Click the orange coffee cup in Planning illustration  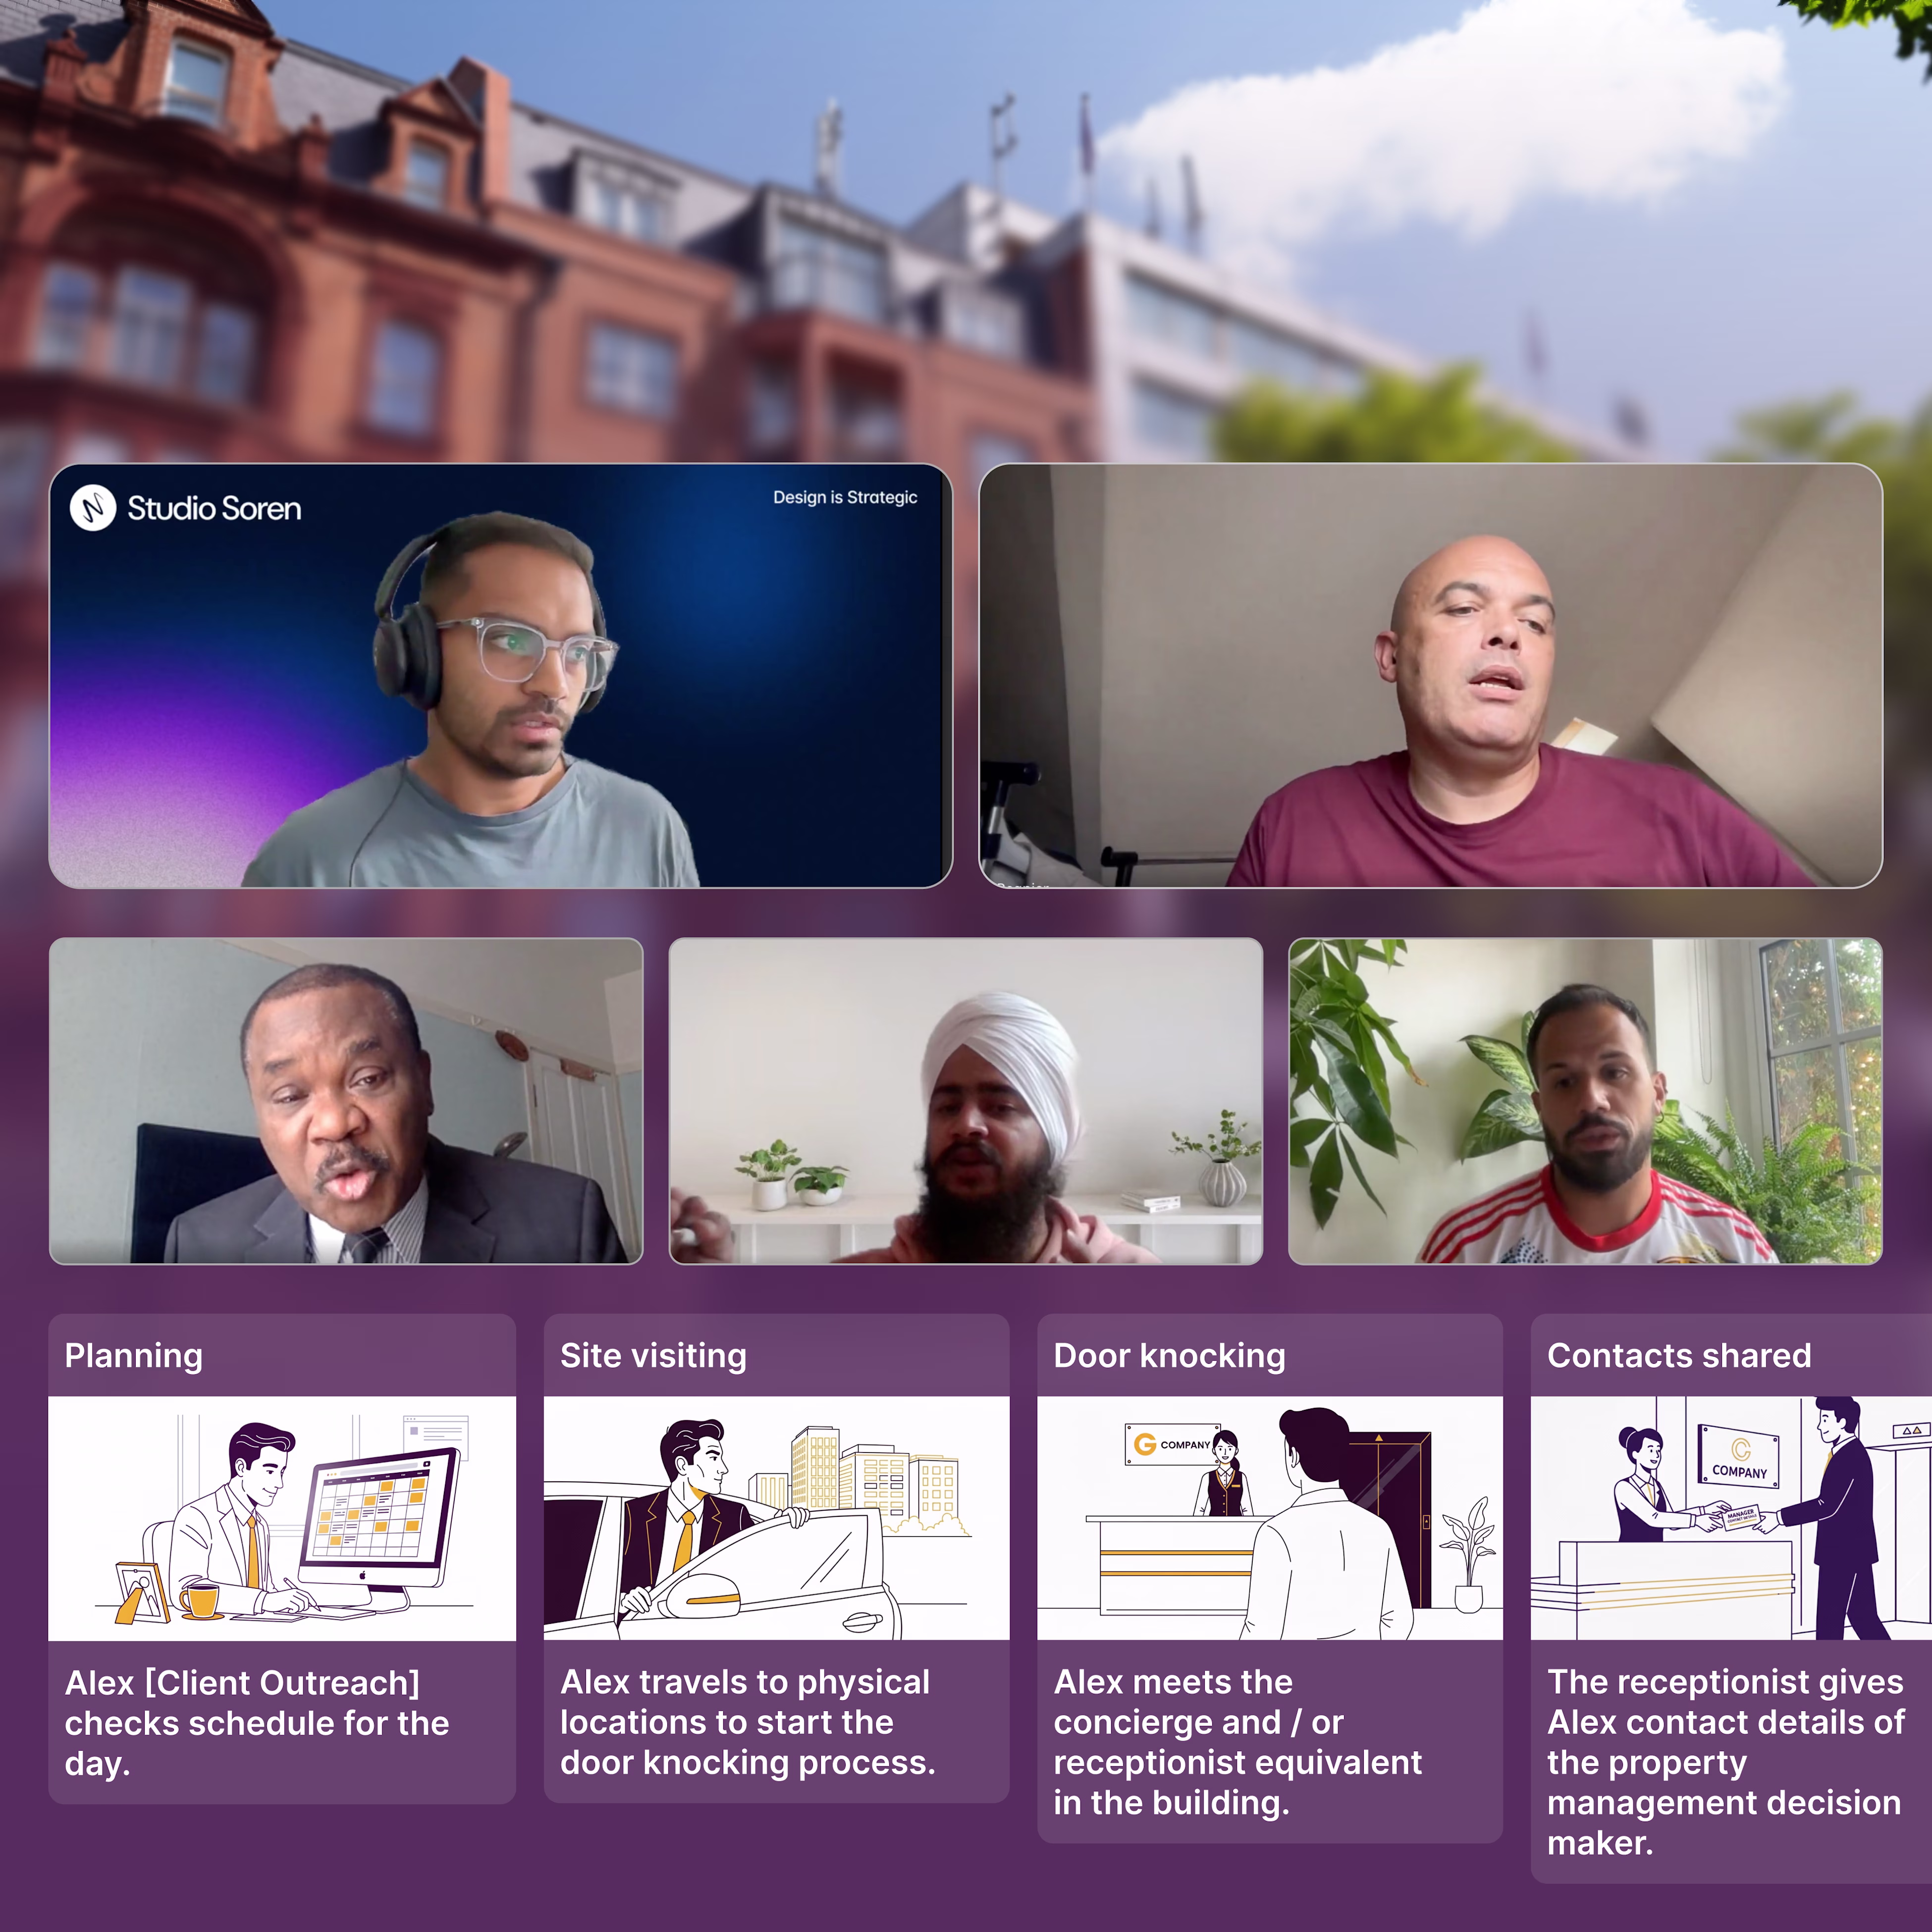[x=200, y=1599]
